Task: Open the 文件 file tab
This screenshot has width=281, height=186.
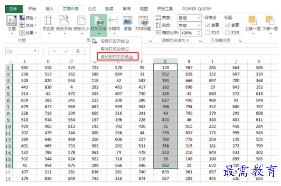Action: pyautogui.click(x=14, y=9)
